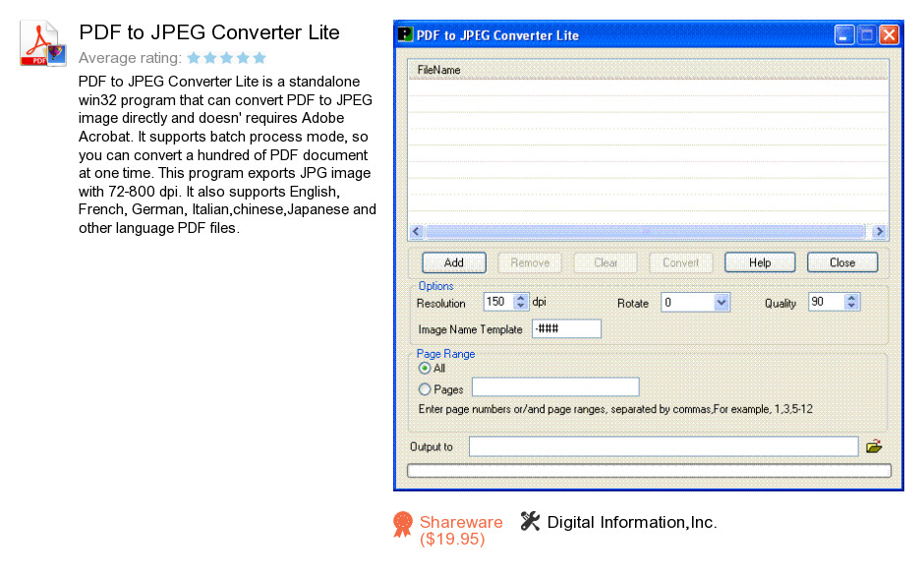Click the app icon in the window title bar
Viewport: 924px width, 574px height.
(405, 34)
